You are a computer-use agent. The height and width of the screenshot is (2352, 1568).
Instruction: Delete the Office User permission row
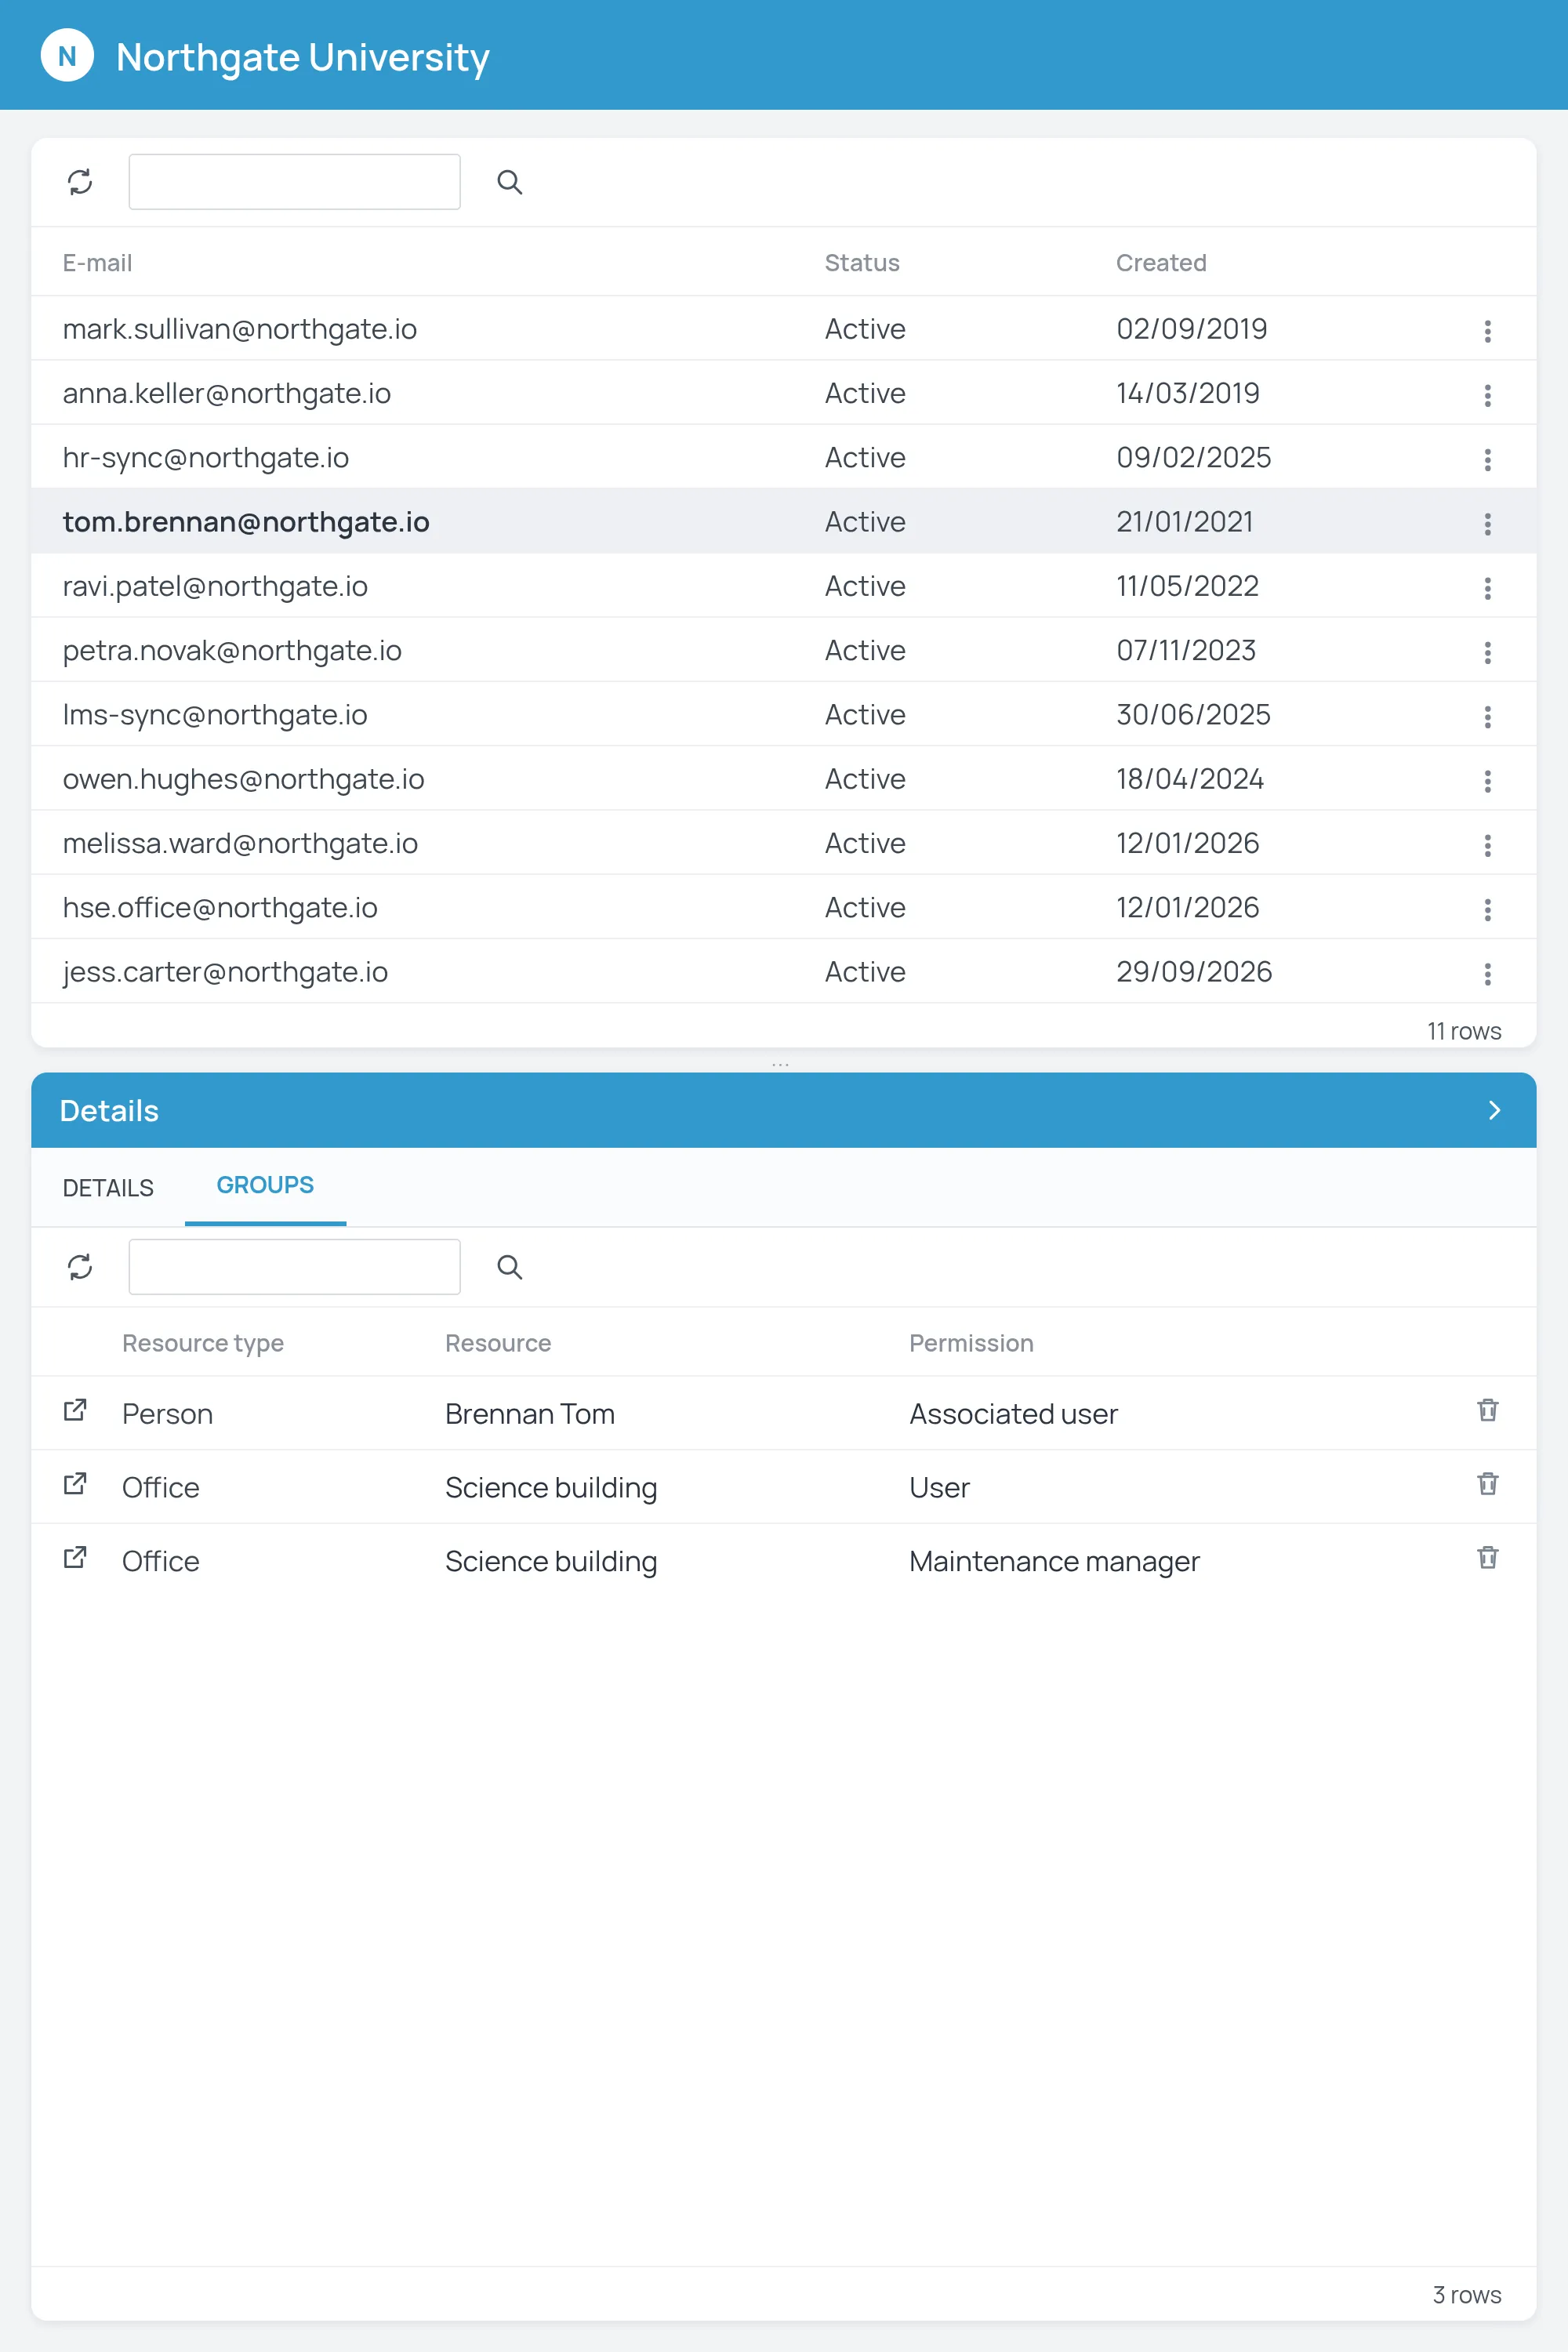[x=1488, y=1484]
